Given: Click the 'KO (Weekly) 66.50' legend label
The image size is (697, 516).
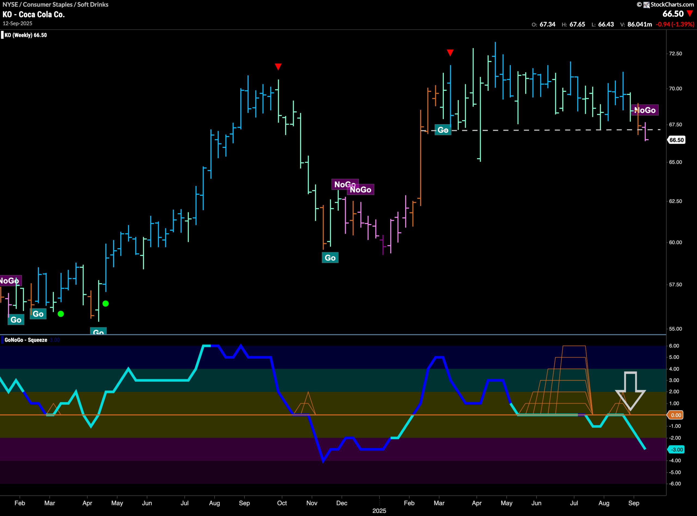Looking at the screenshot, I should point(26,35).
